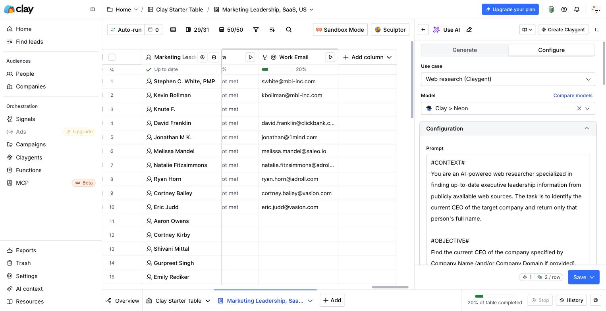Image resolution: width=606 pixels, height=311 pixels.
Task: Open MCP beta sidebar item
Action: (x=51, y=183)
